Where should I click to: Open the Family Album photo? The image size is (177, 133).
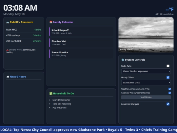pyautogui.click(x=146, y=35)
